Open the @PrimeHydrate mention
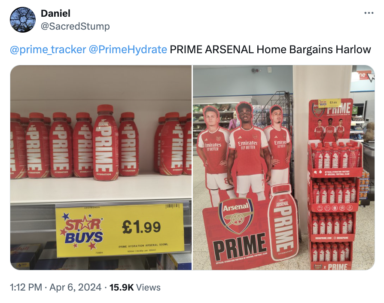This screenshot has height=303, width=384. pos(128,49)
